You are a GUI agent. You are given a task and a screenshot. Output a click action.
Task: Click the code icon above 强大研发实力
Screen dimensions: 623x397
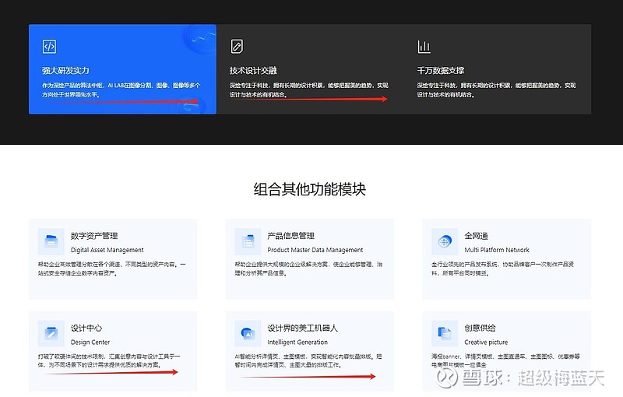click(49, 47)
